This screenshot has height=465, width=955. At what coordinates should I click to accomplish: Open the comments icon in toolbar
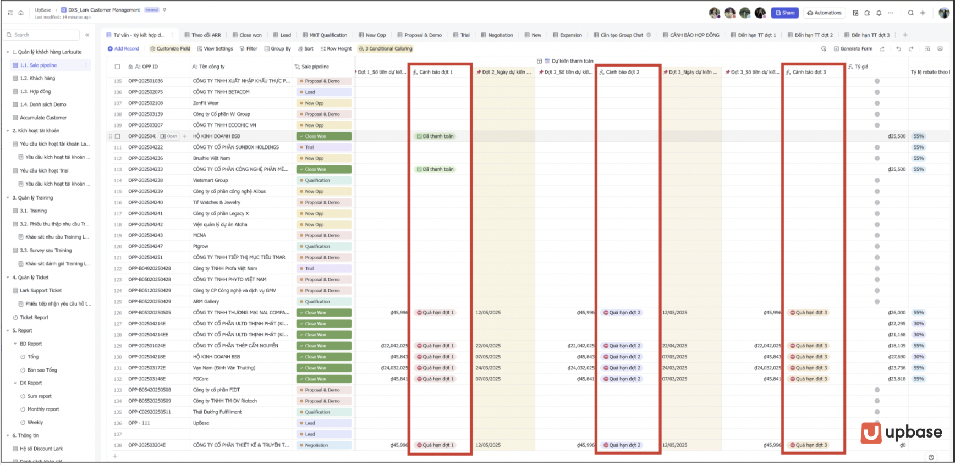click(x=940, y=48)
